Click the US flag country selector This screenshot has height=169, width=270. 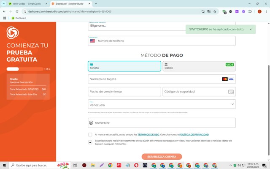pos(92,41)
